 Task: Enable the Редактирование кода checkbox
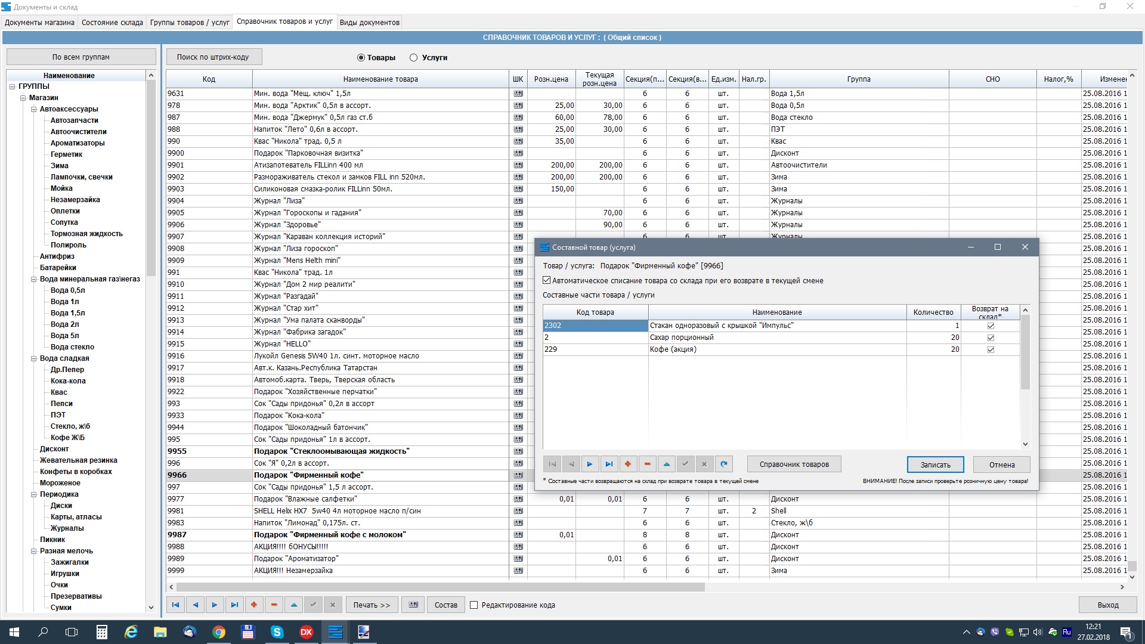474,605
